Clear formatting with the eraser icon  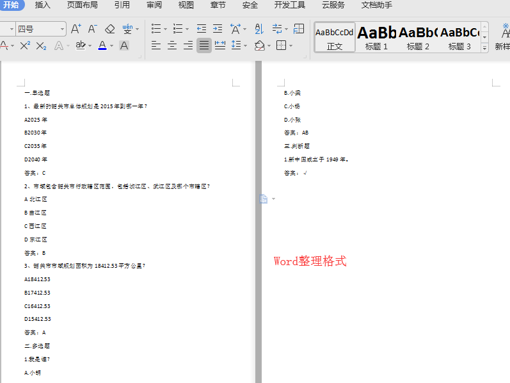point(109,29)
